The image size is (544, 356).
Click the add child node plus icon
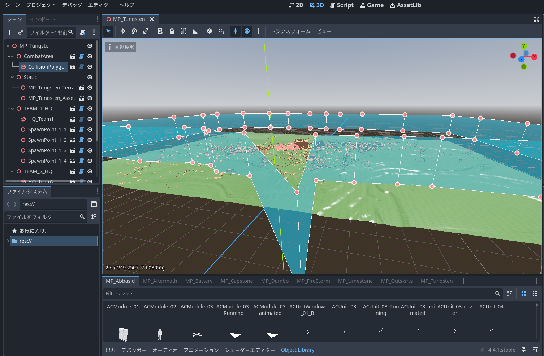coord(9,32)
